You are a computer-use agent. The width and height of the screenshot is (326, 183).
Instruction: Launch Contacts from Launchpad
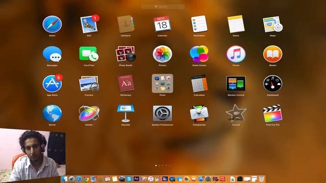tap(126, 24)
